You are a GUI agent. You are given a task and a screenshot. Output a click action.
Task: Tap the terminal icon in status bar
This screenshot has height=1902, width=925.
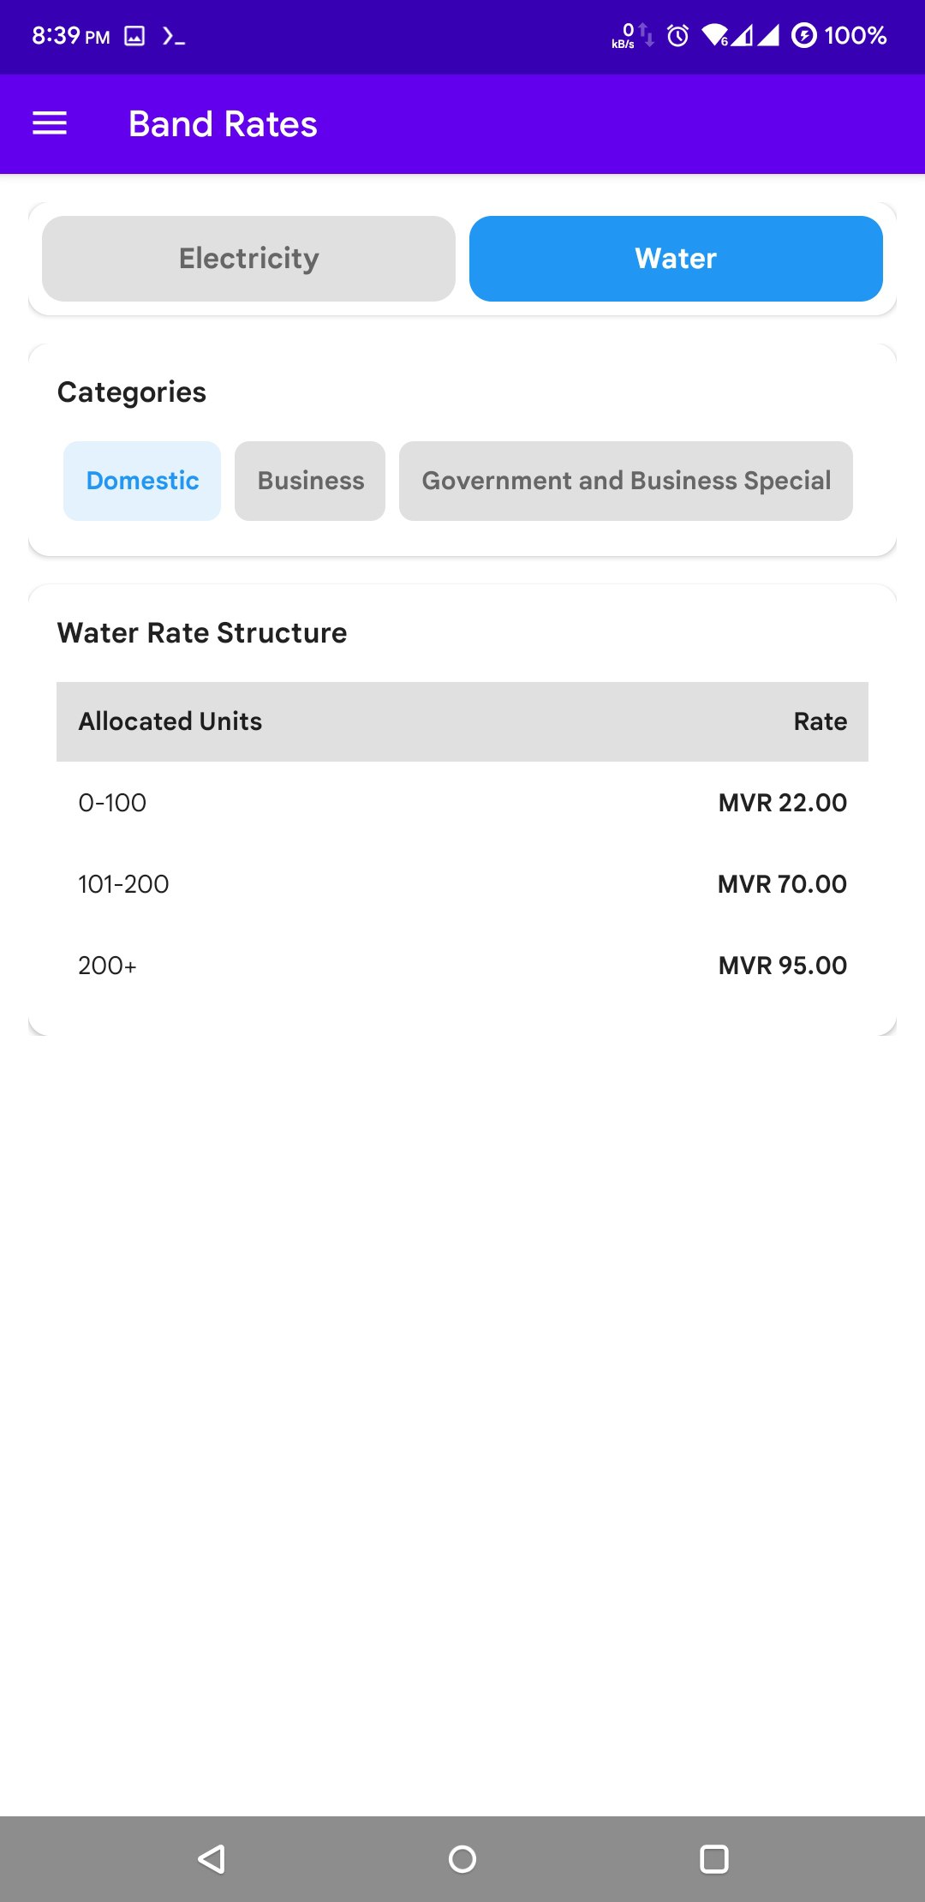click(174, 36)
